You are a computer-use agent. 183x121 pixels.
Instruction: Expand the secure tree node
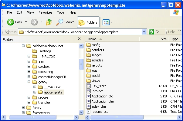click(29, 97)
